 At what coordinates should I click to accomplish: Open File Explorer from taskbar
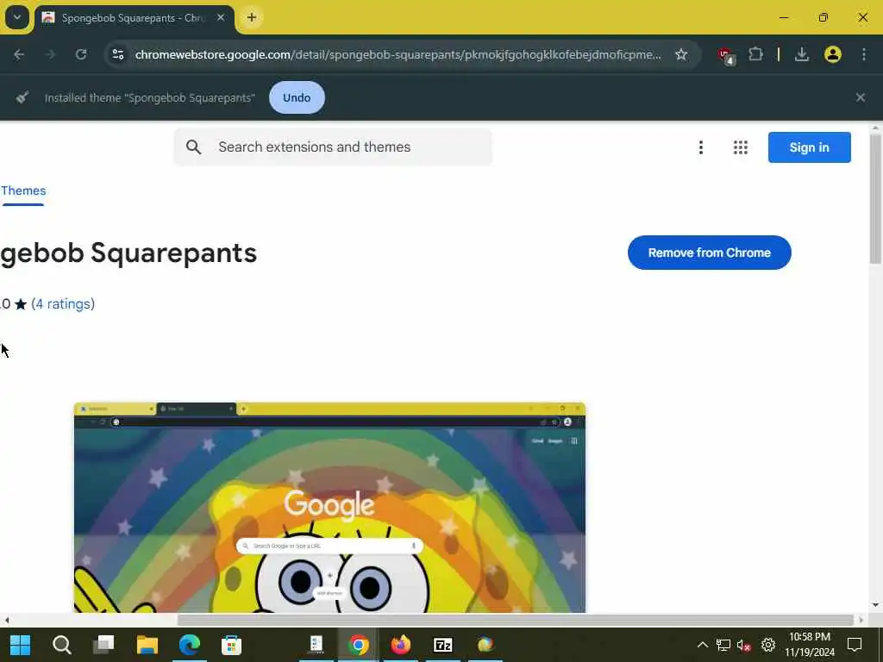tap(147, 645)
